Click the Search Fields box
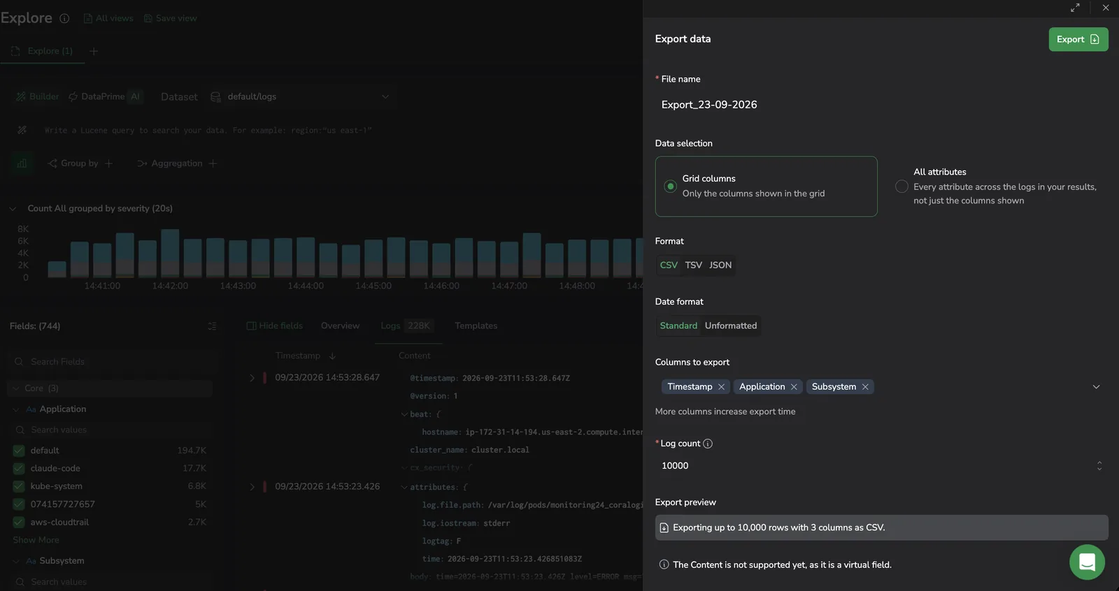 tap(112, 362)
